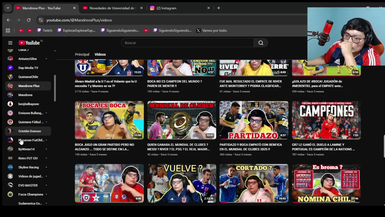Open the Principal channel tab
The height and width of the screenshot is (217, 385).
82,55
